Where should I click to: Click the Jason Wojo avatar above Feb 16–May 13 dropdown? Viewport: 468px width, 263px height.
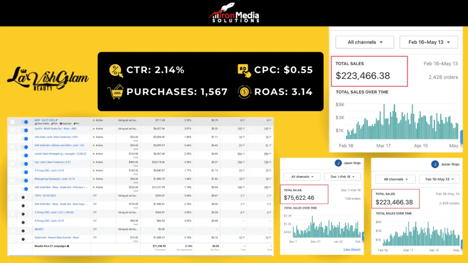[x=435, y=164]
